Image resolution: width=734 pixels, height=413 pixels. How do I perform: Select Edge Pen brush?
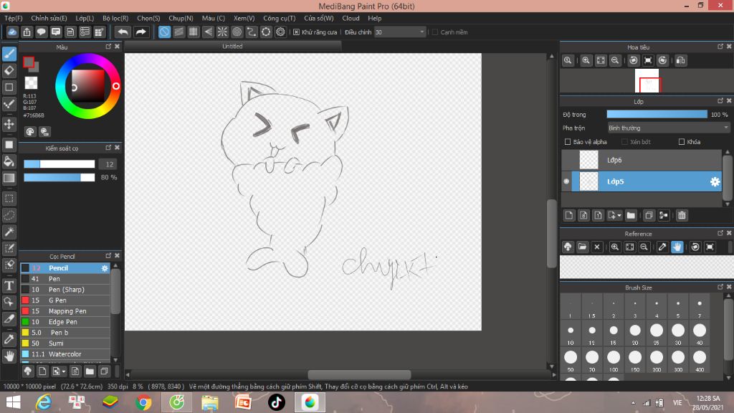click(65, 322)
